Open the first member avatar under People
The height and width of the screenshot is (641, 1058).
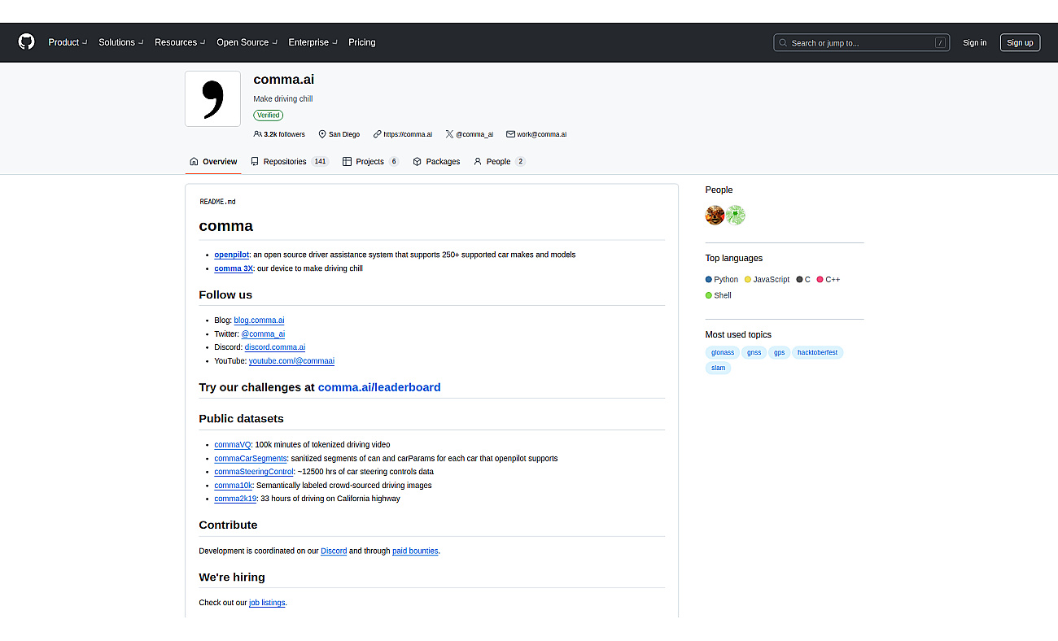coord(715,216)
